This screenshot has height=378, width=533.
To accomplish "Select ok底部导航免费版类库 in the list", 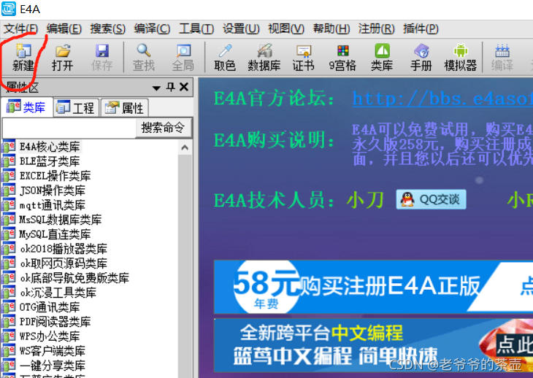I will [74, 278].
